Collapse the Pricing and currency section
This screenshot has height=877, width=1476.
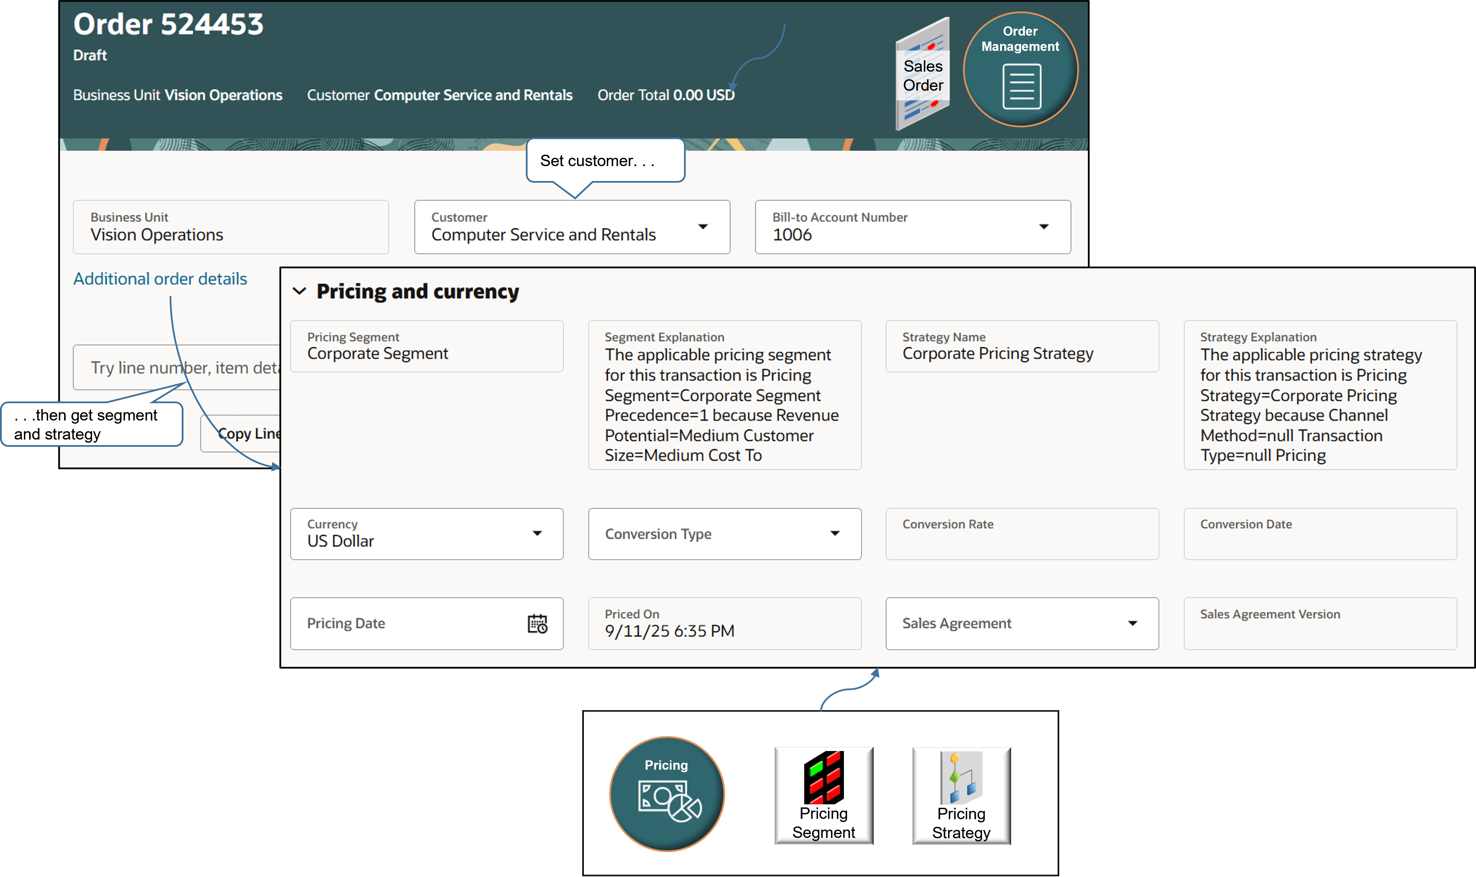(300, 291)
